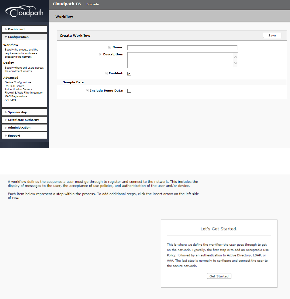Screen dimensions: 290x299
Task: Open help icon next to Enabled label
Action: pyautogui.click(x=106, y=73)
